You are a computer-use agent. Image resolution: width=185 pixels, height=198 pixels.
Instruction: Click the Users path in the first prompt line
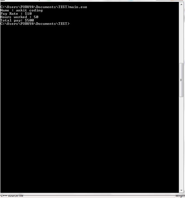click(x=13, y=7)
